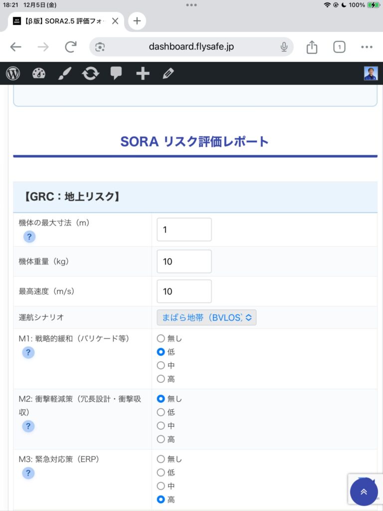The height and width of the screenshot is (511, 383).
Task: Open help for 機体の最大寸法
Action: [x=29, y=237]
